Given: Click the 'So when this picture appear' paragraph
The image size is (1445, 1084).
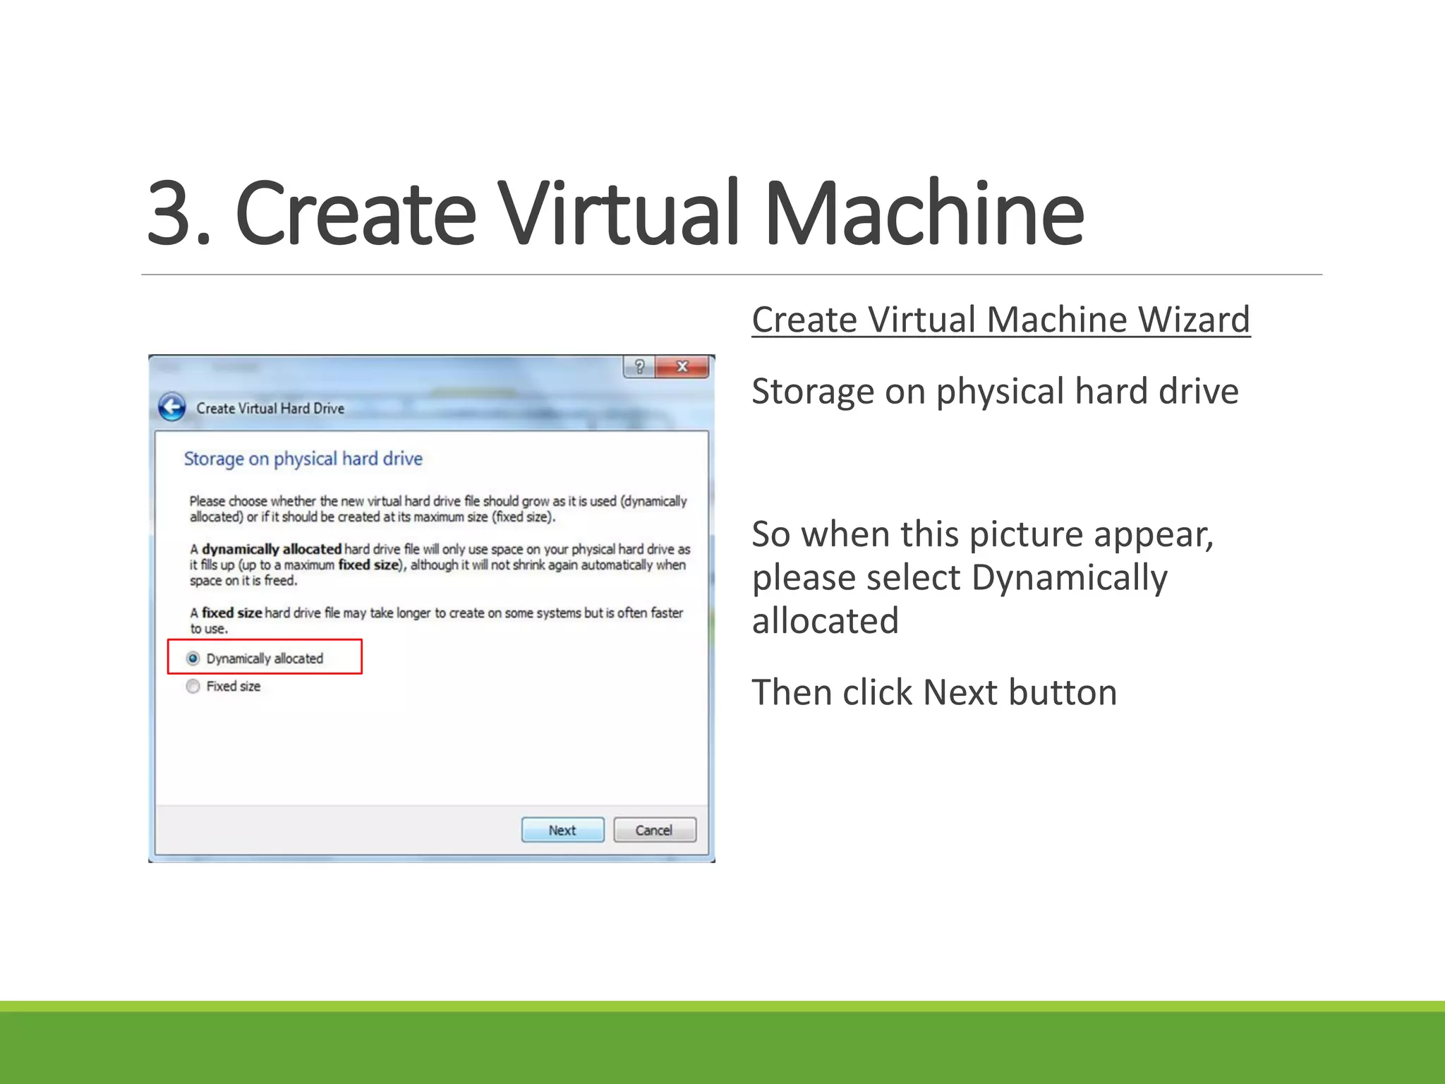Looking at the screenshot, I should pyautogui.click(x=983, y=577).
